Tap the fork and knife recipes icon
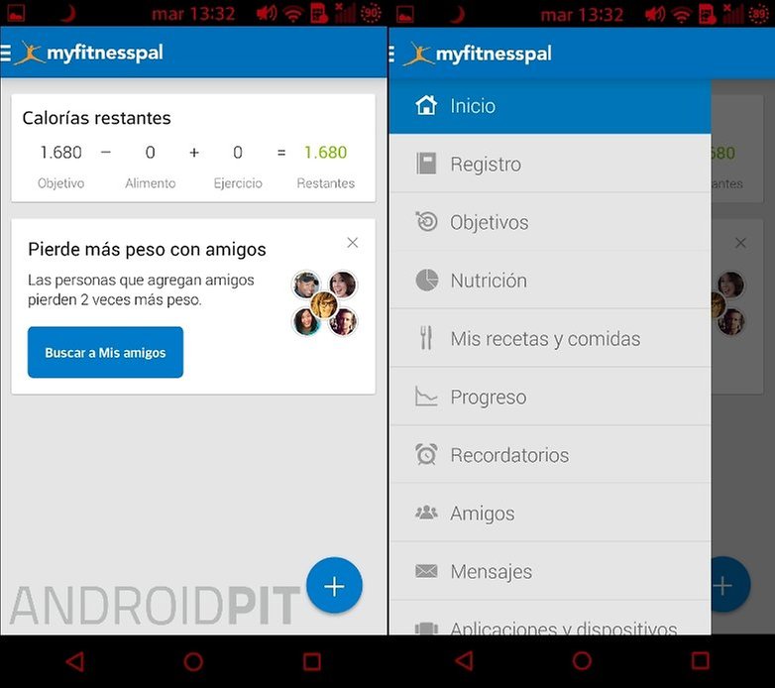 pyautogui.click(x=426, y=338)
